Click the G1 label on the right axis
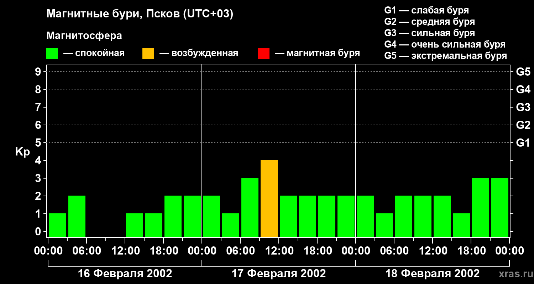 click(x=523, y=143)
